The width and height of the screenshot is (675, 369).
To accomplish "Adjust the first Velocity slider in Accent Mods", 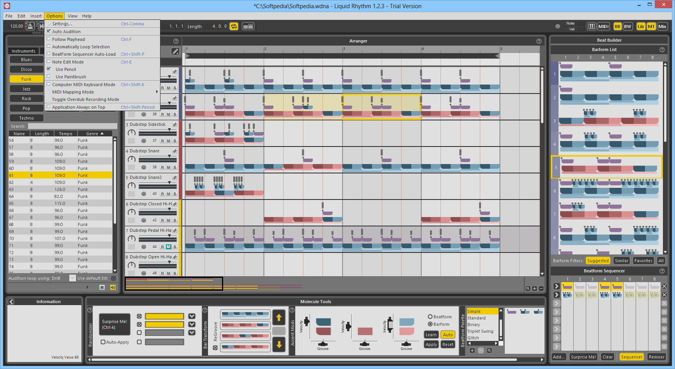I will 307,321.
